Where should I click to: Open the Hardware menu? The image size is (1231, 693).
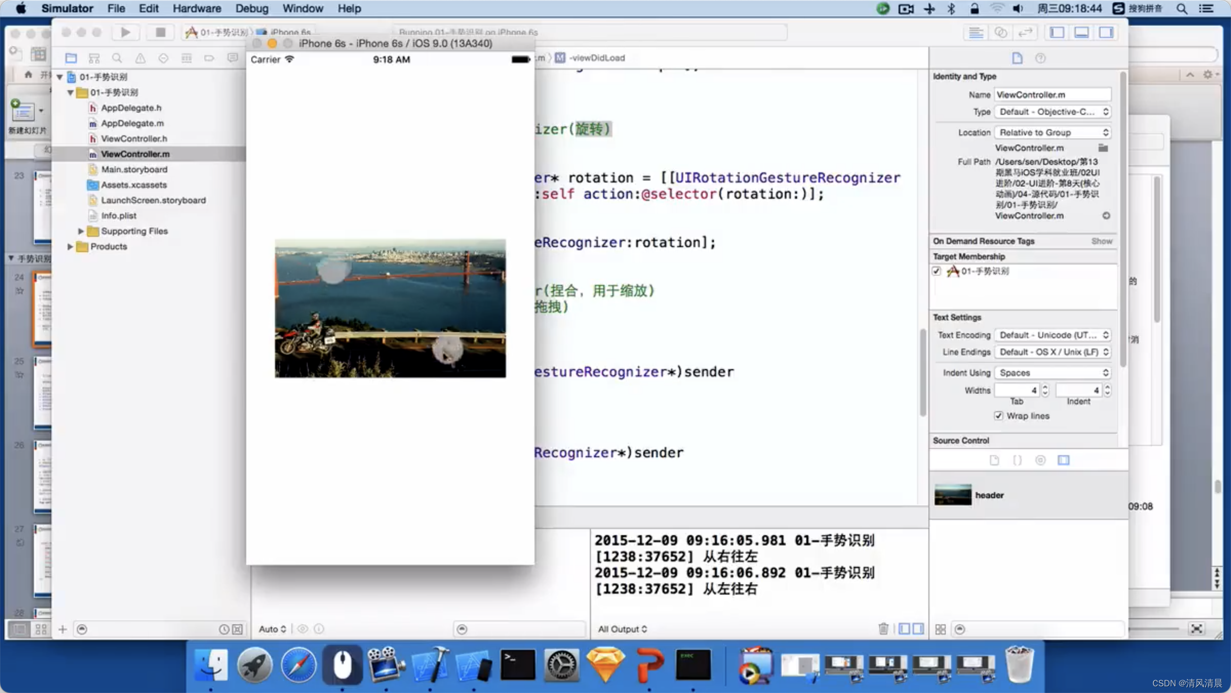coord(196,9)
